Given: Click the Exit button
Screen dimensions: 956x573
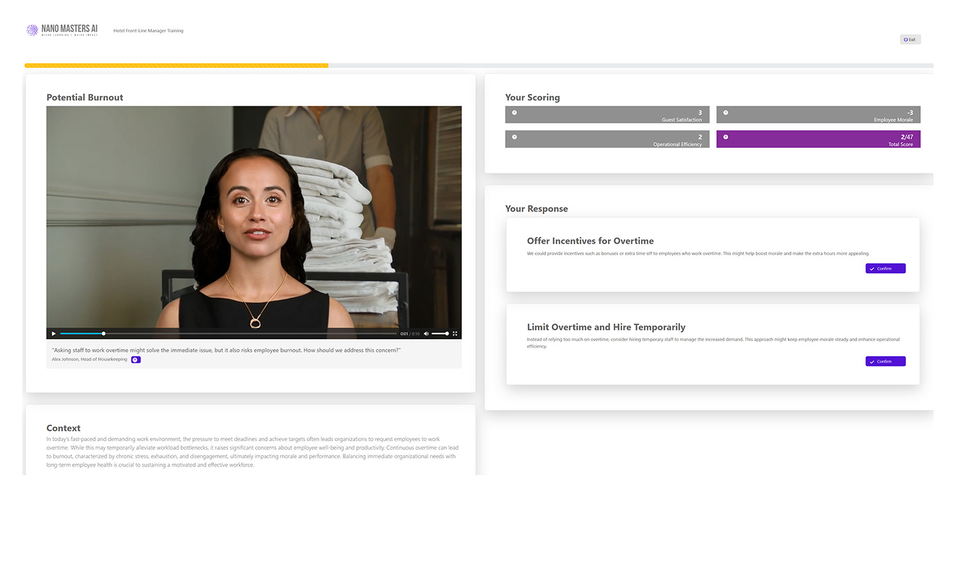Looking at the screenshot, I should point(910,39).
